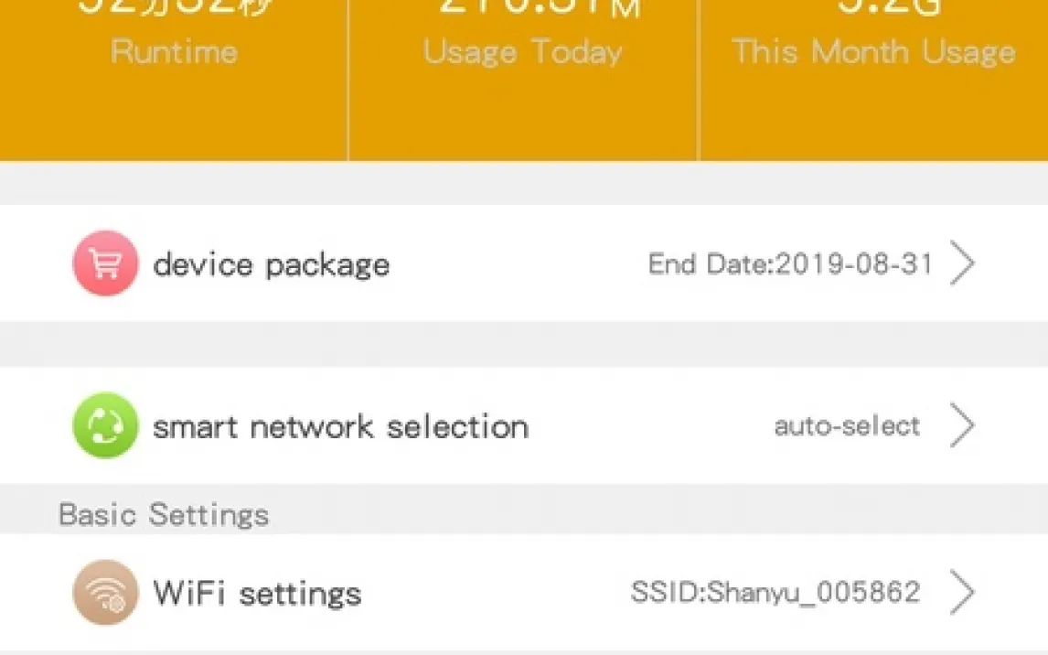This screenshot has height=655, width=1048.
Task: Open the device package entry
Action: tap(272, 264)
